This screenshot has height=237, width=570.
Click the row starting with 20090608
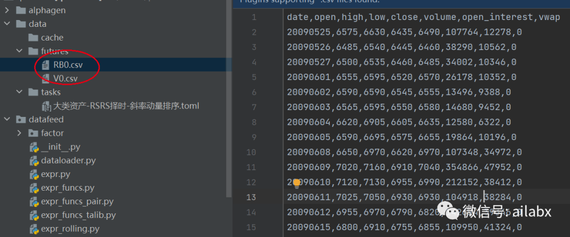[404, 152]
